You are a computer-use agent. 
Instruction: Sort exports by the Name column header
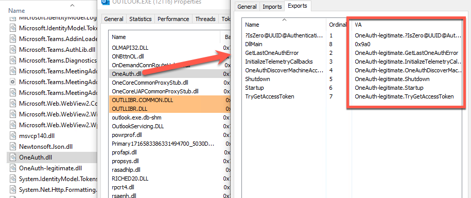point(284,25)
